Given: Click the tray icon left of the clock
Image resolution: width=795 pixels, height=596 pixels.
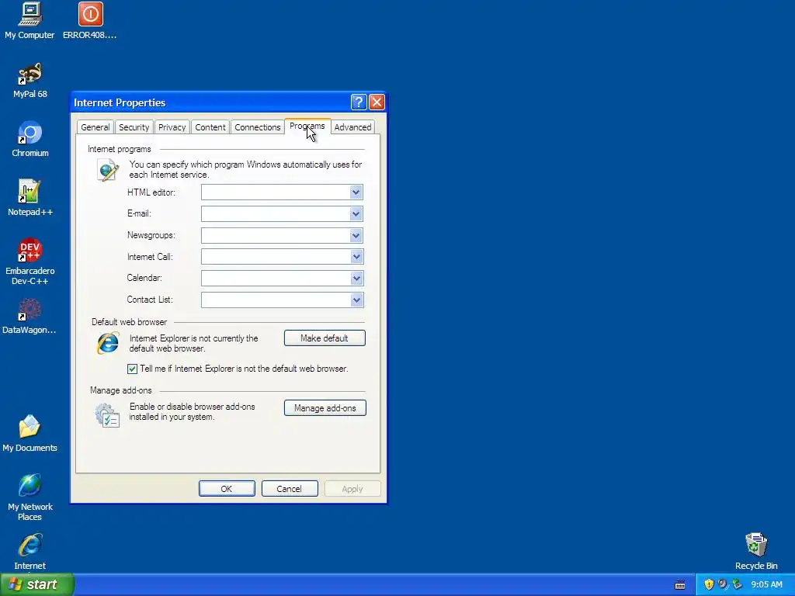Looking at the screenshot, I should 738,584.
